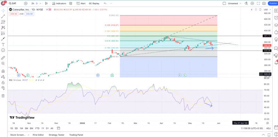The image size is (278, 137).
Task: Click the buy price 348.90 blue button
Action: pyautogui.click(x=29, y=14)
